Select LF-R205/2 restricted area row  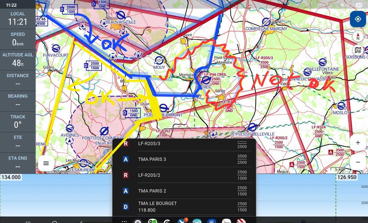tap(184, 175)
